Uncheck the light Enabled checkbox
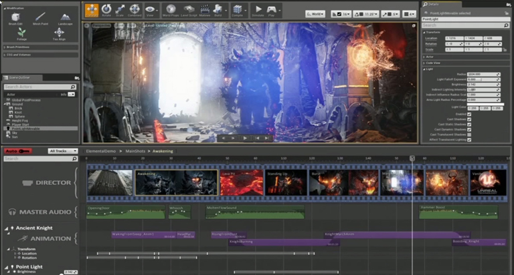The image size is (514, 275). [x=469, y=114]
